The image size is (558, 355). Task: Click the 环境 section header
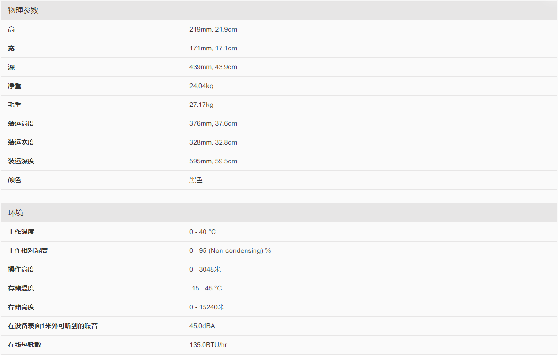click(16, 213)
